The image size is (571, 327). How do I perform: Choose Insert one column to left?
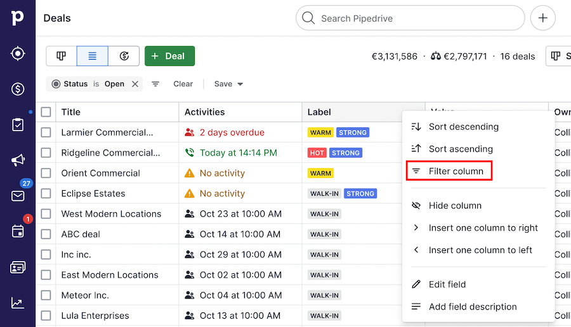coord(480,250)
